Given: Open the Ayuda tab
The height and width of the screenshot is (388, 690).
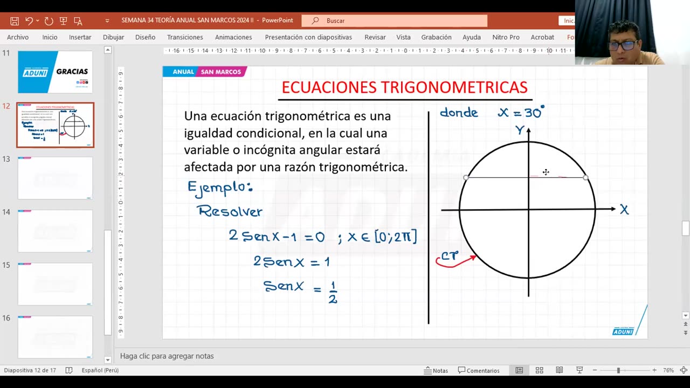Looking at the screenshot, I should (x=472, y=37).
